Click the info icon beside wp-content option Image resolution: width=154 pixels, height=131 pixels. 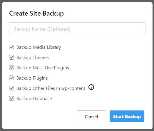[x=91, y=87]
